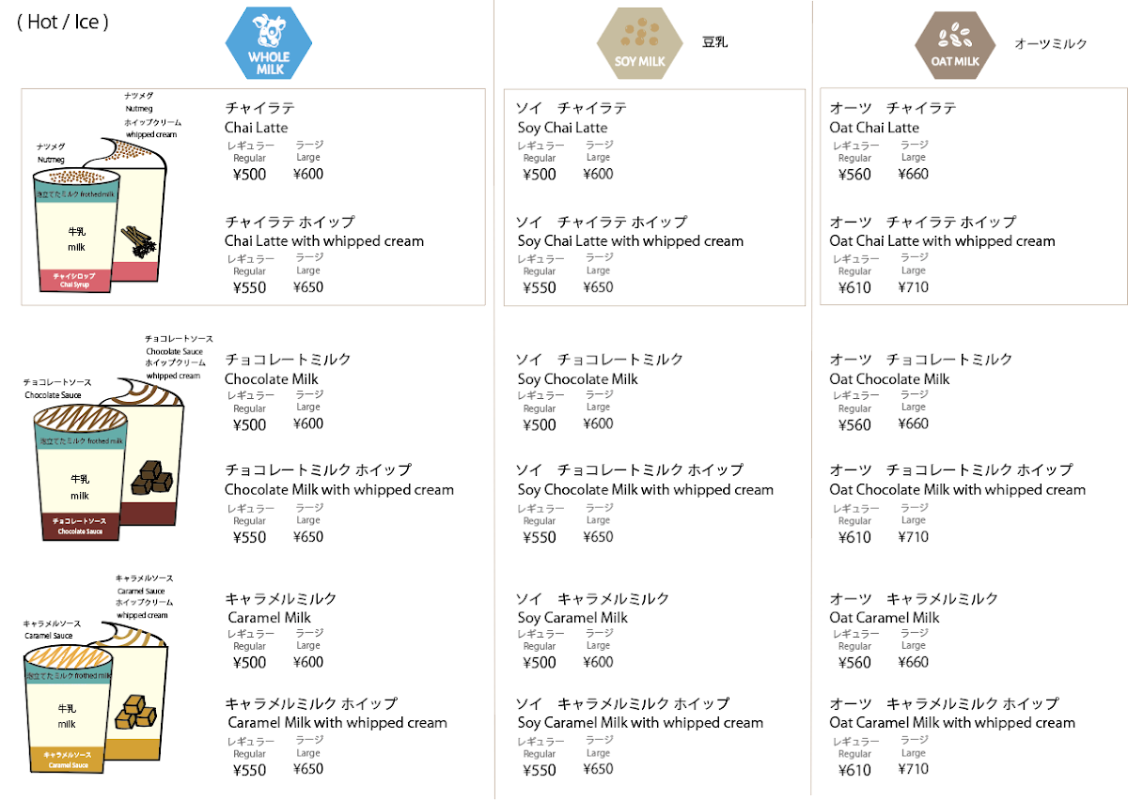Click the blue Whole Milk hexagon icon
Image resolution: width=1128 pixels, height=800 pixels.
[x=267, y=44]
